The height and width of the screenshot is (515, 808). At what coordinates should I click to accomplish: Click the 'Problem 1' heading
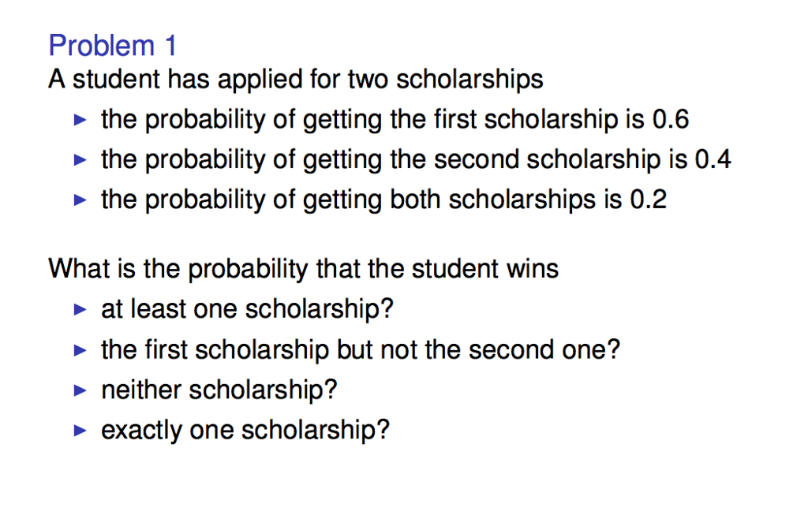[112, 46]
